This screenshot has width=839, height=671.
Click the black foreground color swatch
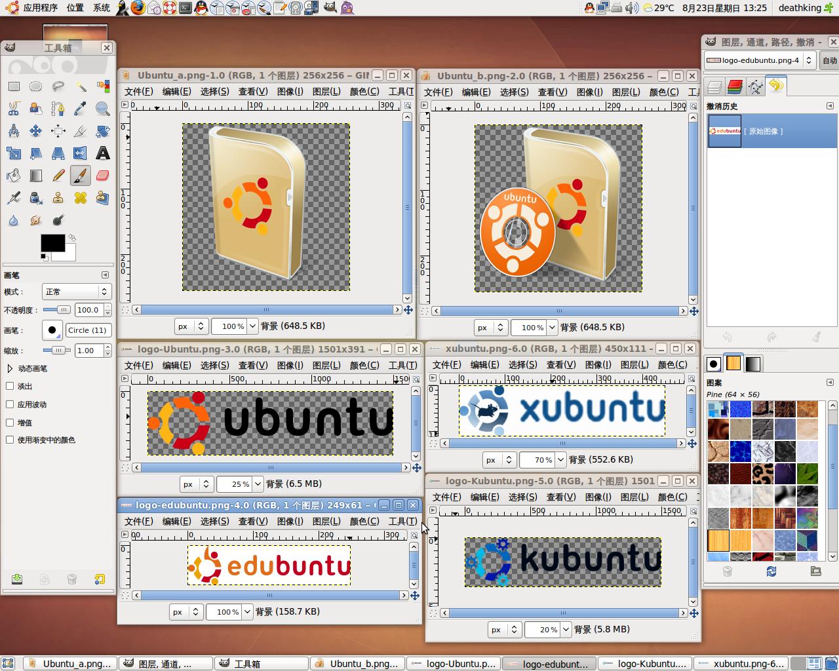(x=52, y=242)
